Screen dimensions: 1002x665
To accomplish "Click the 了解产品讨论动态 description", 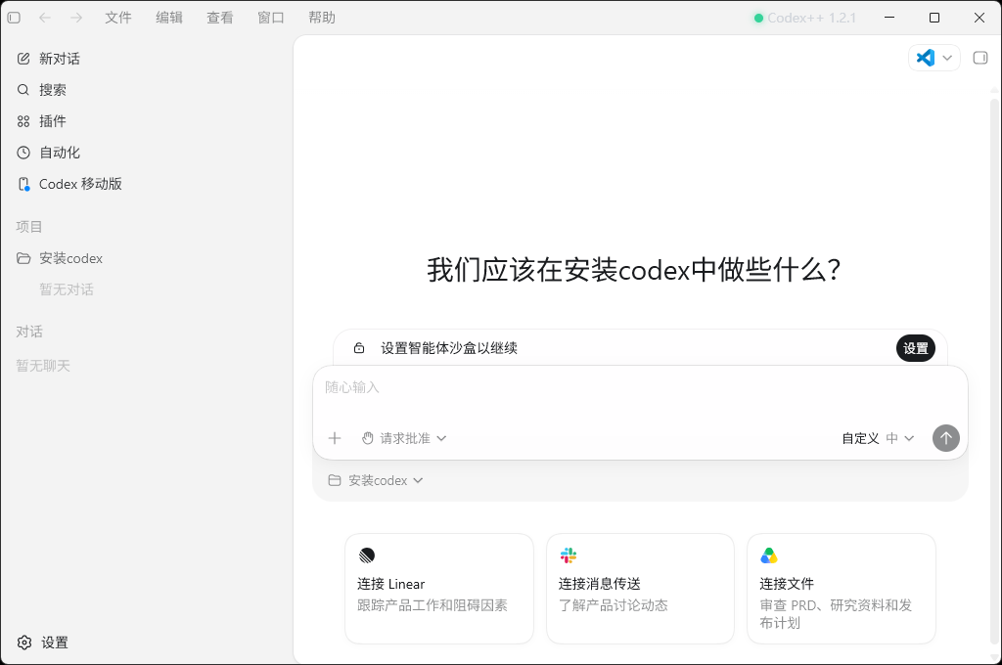I will (x=614, y=605).
